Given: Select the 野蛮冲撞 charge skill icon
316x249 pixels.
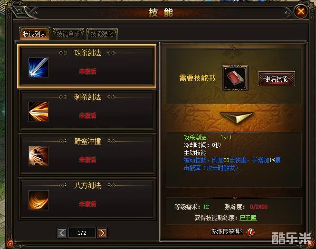Looking at the screenshot, I should click(38, 156).
